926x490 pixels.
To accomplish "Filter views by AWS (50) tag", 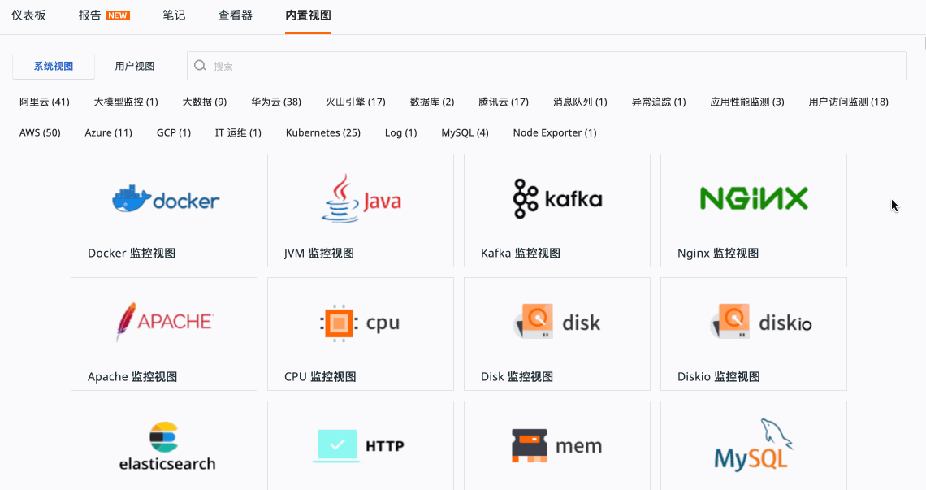I will tap(40, 132).
